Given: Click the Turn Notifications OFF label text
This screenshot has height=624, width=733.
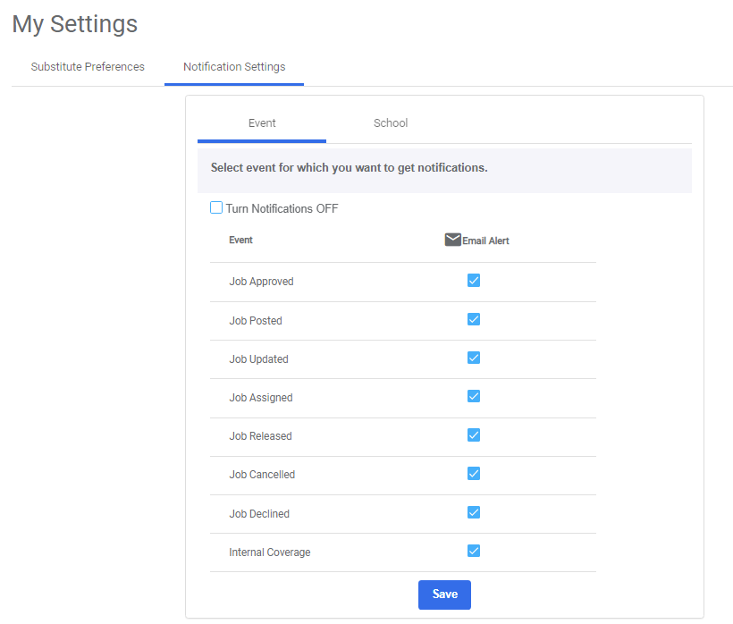Looking at the screenshot, I should 282,209.
